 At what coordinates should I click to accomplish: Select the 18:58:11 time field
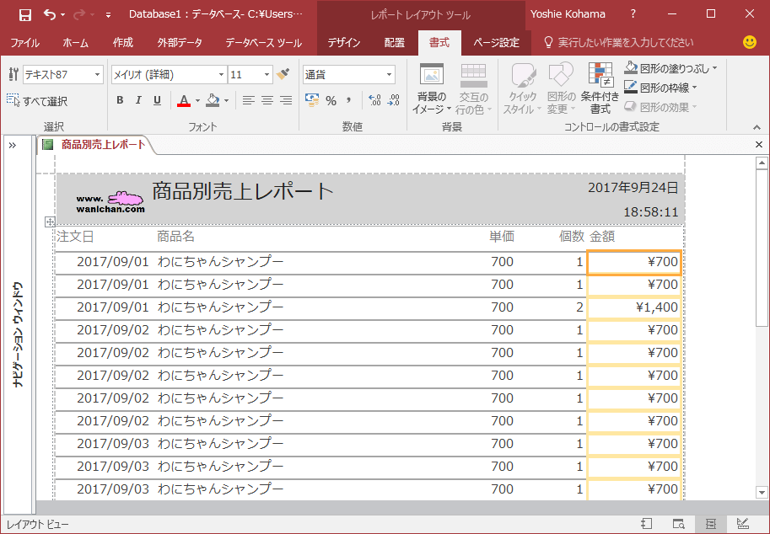click(651, 212)
